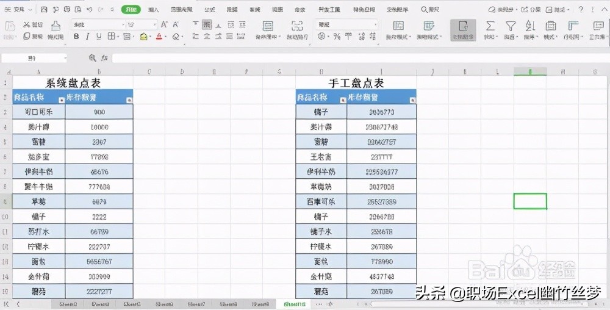Viewport: 610px width, 310px height.
Task: Click the Share icon at top right
Action: coord(531,9)
